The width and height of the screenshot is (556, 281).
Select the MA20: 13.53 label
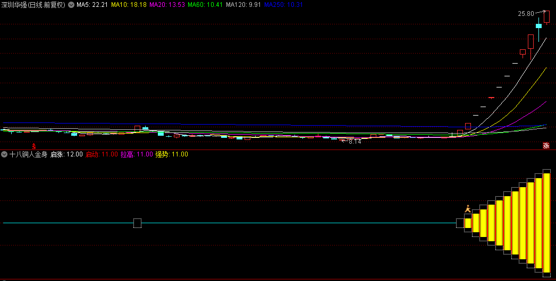(x=167, y=5)
